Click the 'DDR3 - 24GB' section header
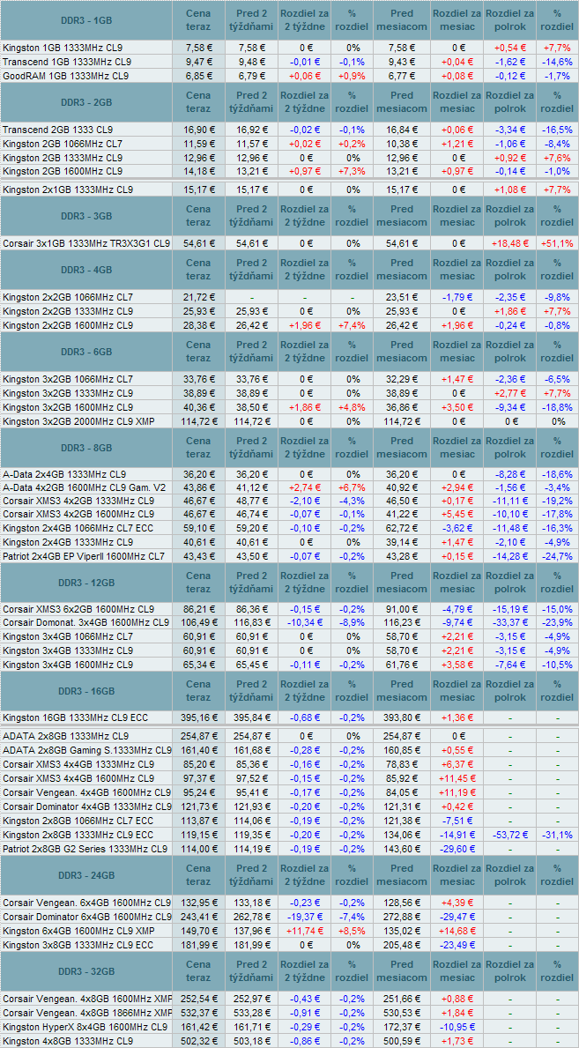The image size is (579, 1048). click(87, 875)
